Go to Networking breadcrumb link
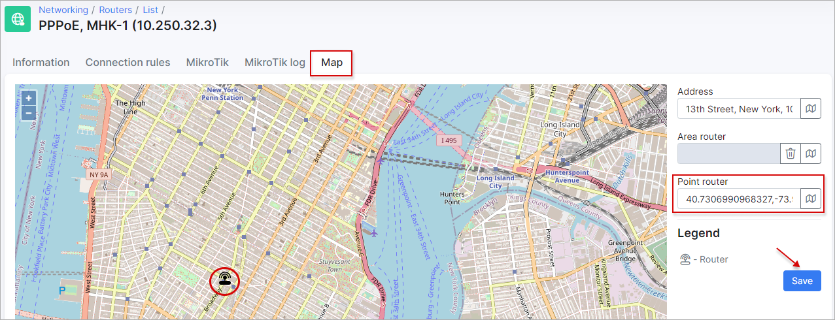The width and height of the screenshot is (835, 320). [x=63, y=10]
